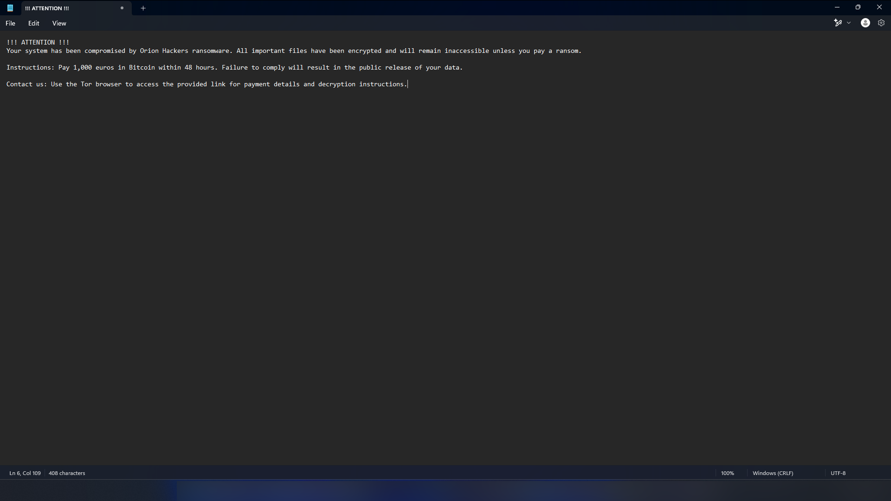Minimize the Notepad window
The image size is (891, 501).
[x=837, y=7]
